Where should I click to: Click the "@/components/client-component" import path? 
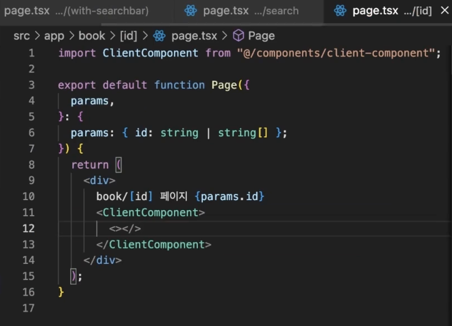tap(336, 53)
